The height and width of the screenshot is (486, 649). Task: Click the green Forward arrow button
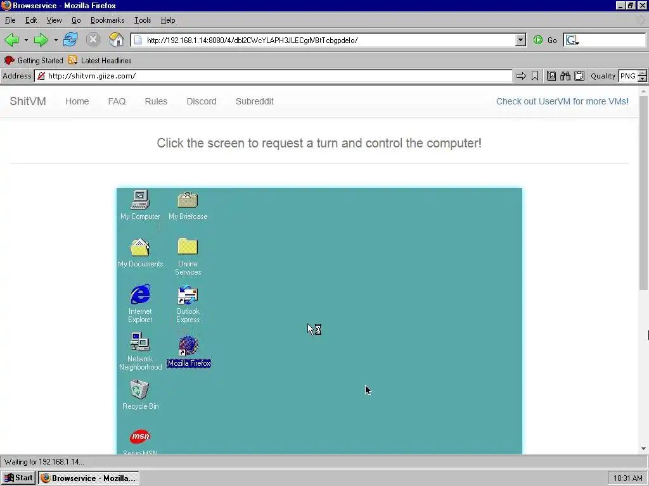click(x=41, y=40)
